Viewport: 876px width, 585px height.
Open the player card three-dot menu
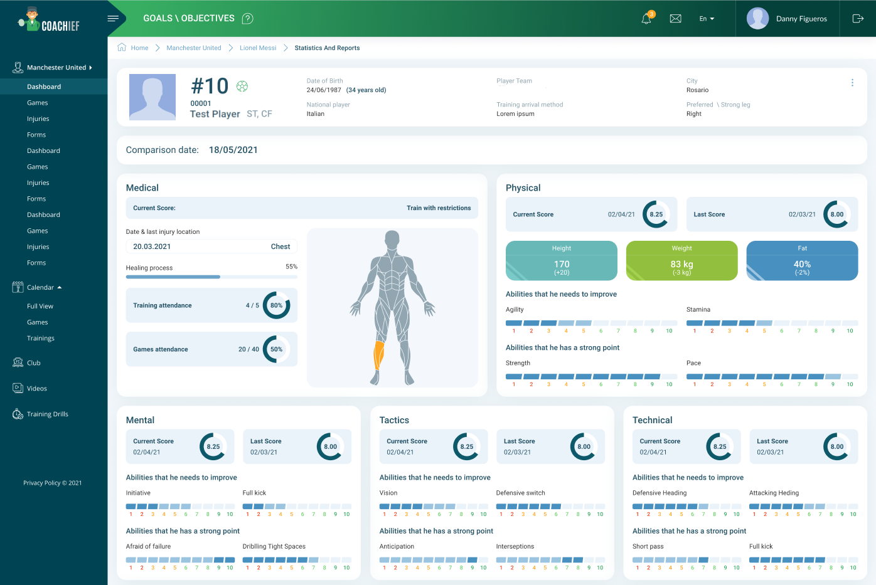point(852,83)
